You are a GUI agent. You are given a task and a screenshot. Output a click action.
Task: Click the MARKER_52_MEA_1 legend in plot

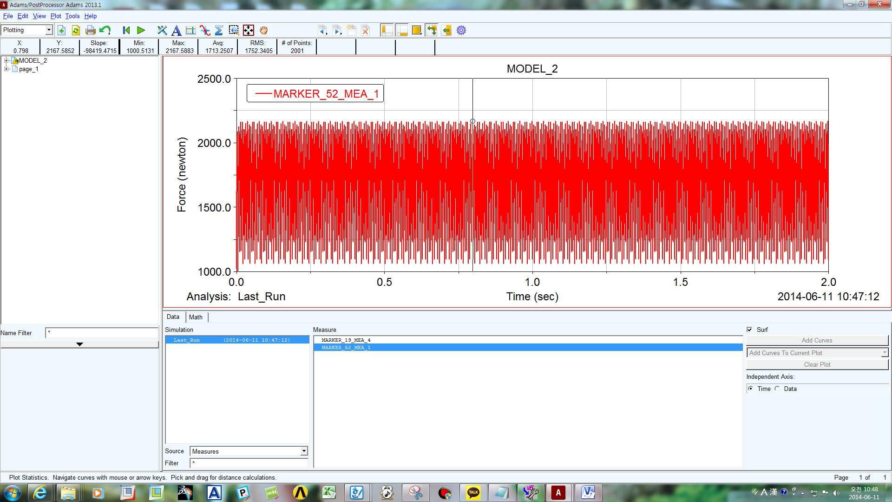point(315,93)
